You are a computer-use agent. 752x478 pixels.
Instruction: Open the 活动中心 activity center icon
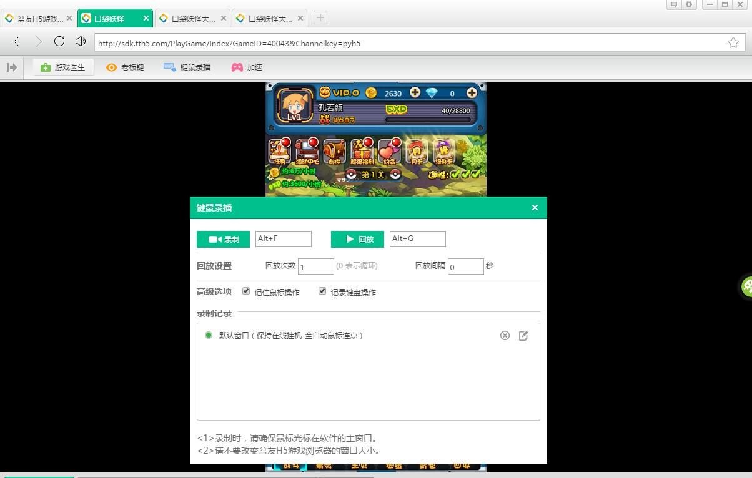pos(307,151)
